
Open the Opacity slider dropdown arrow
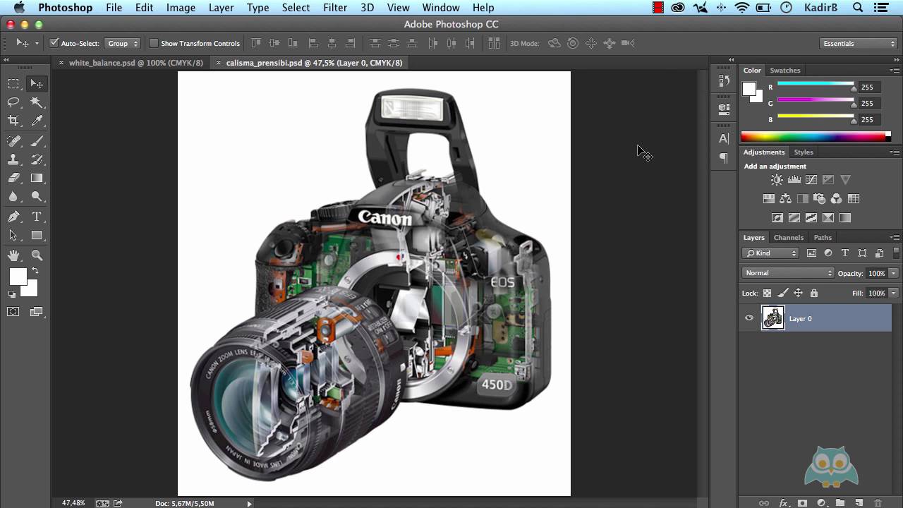[x=894, y=273]
